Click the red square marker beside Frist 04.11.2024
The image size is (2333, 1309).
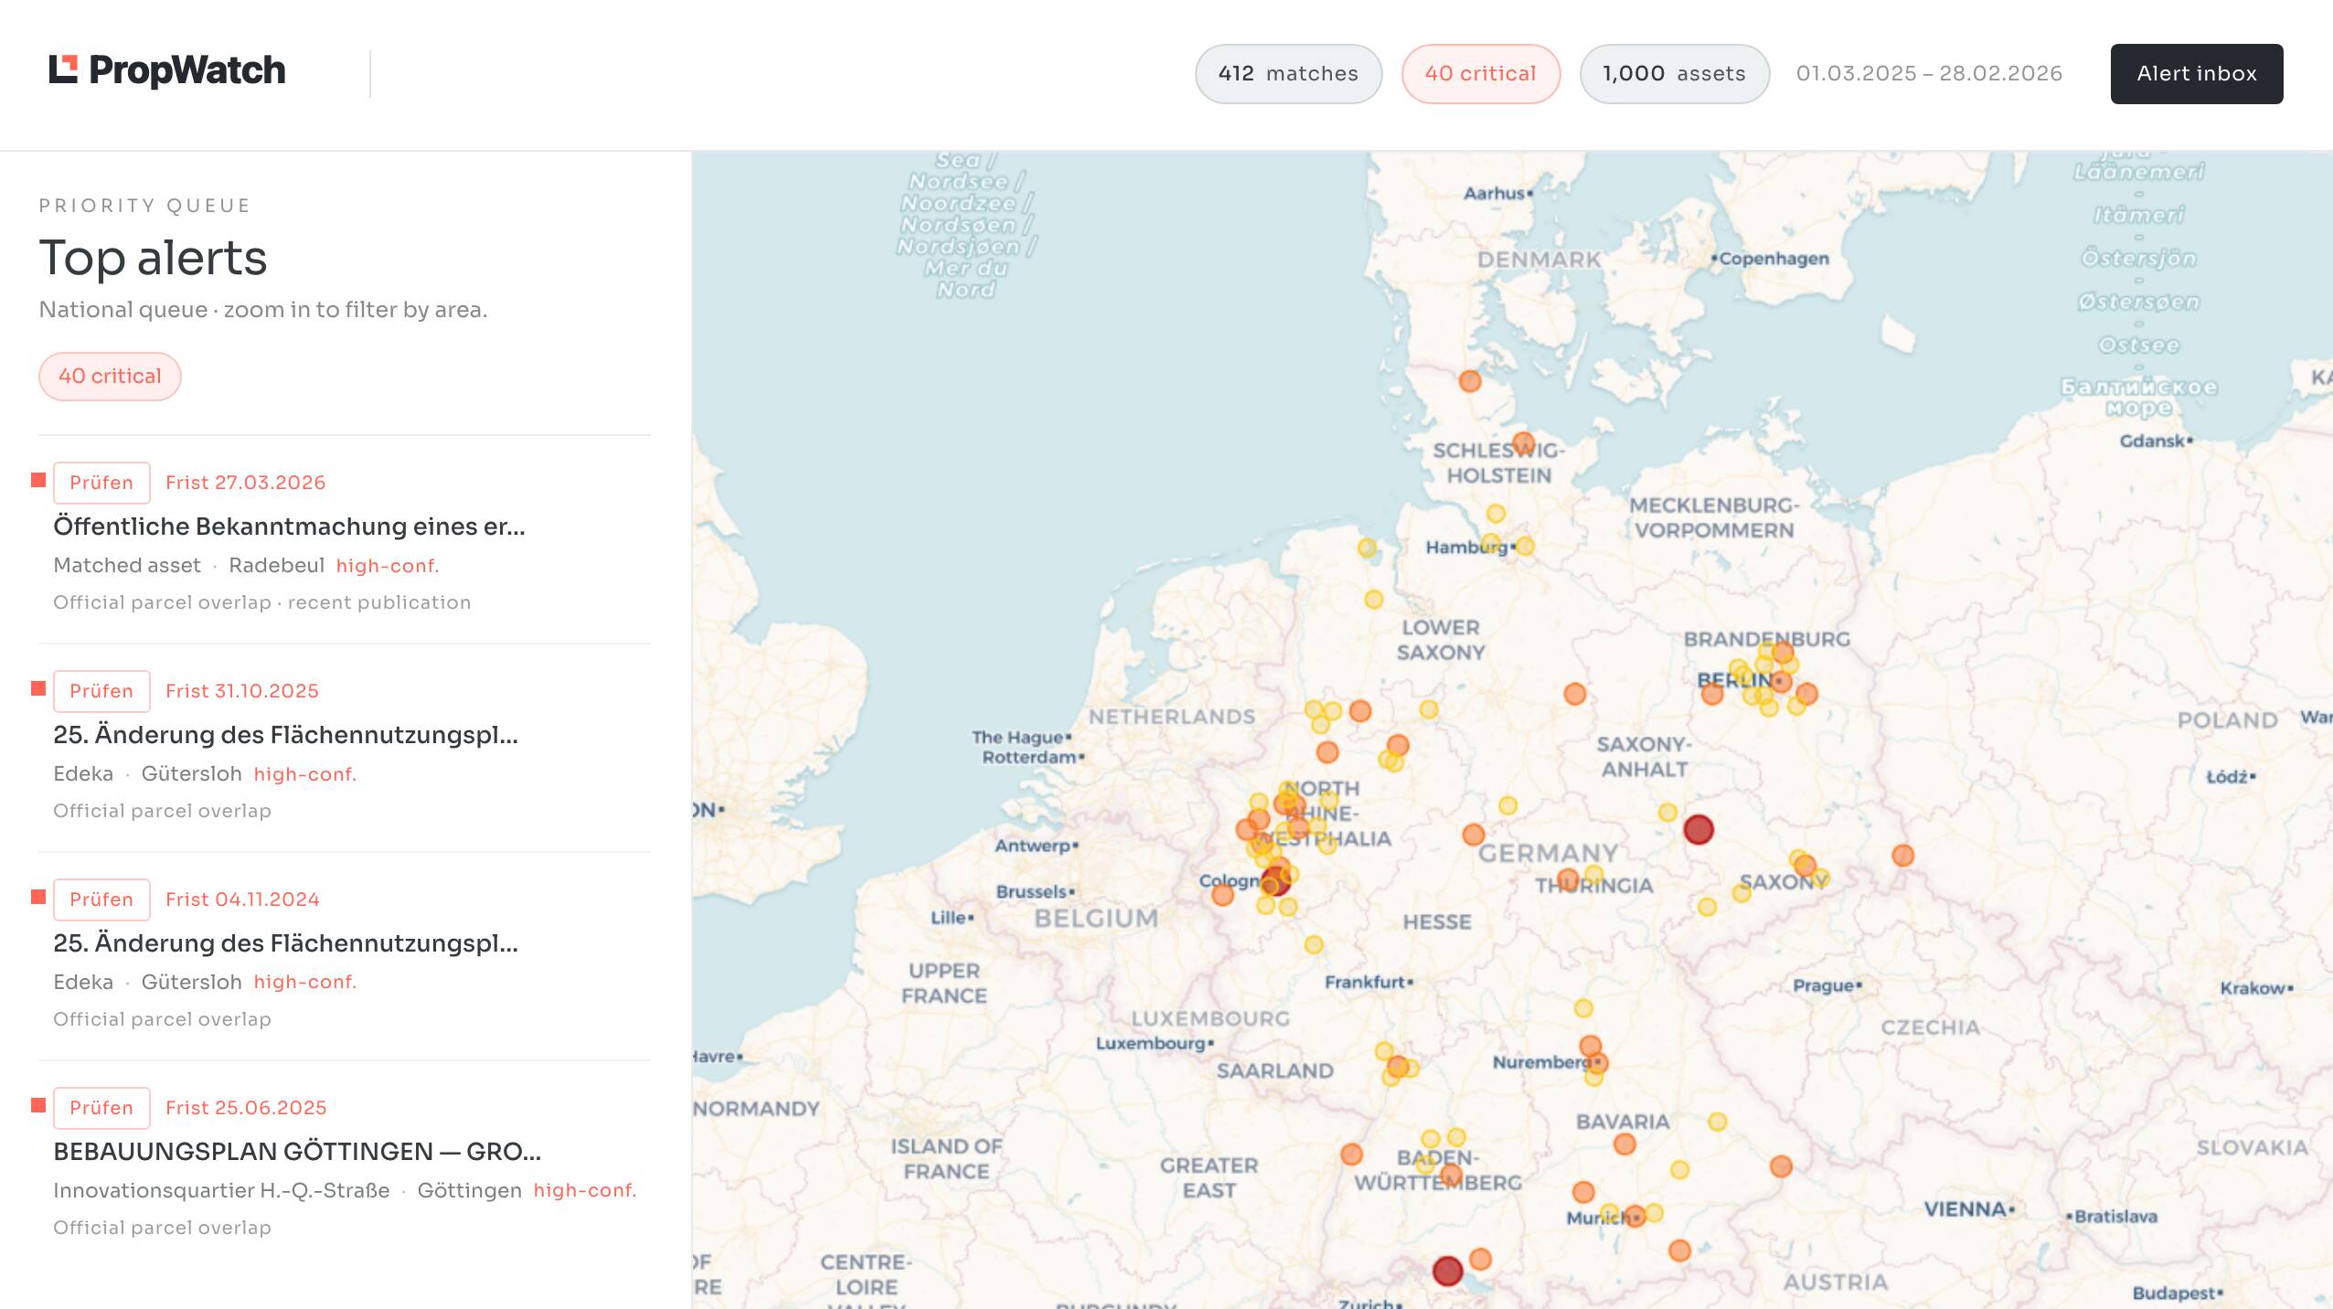coord(38,897)
